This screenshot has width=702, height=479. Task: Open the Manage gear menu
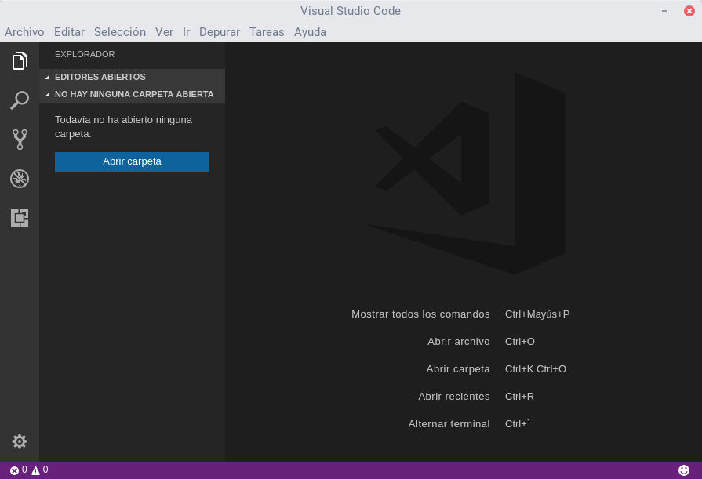20,441
